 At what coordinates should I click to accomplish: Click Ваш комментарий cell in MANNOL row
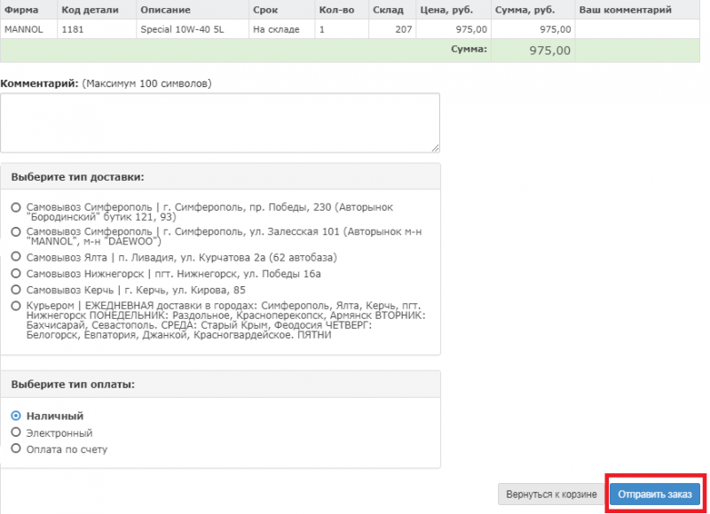(x=637, y=29)
